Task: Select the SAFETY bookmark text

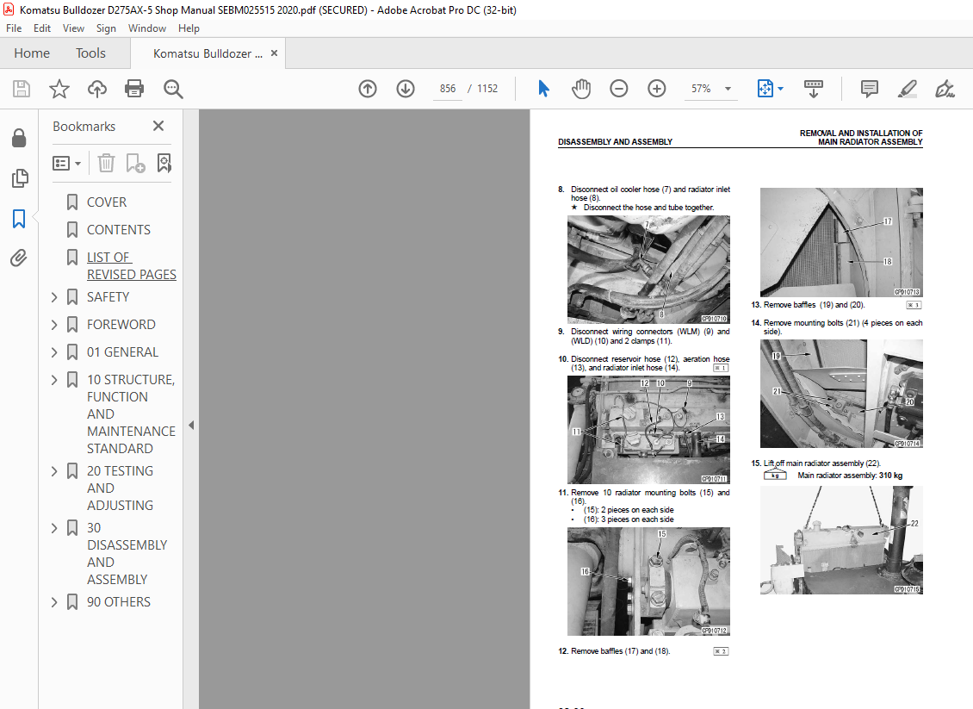Action: [108, 297]
